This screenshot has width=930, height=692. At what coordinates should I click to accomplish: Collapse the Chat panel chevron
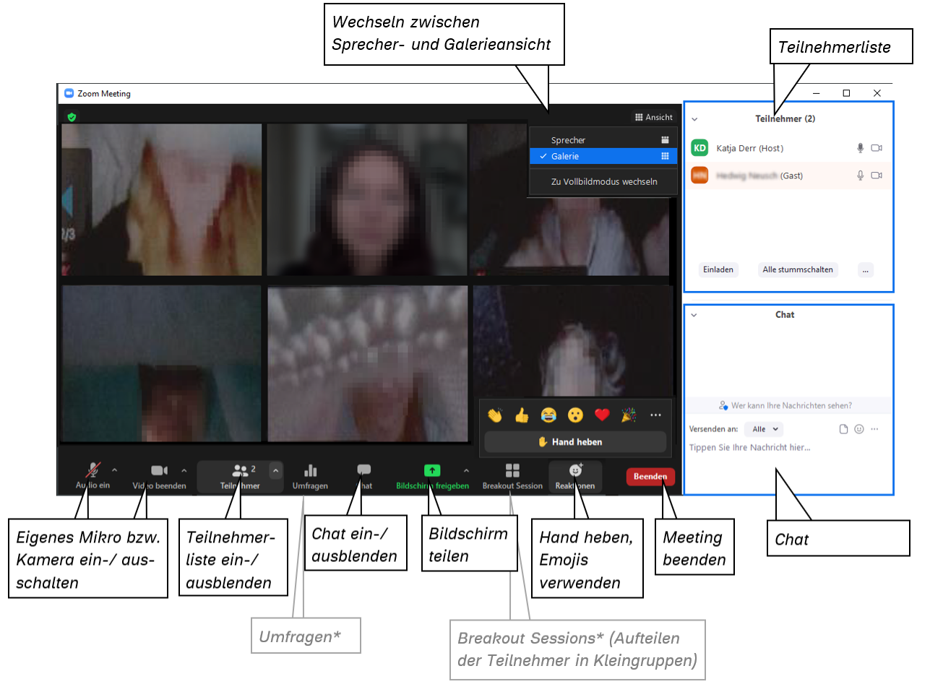pyautogui.click(x=694, y=315)
